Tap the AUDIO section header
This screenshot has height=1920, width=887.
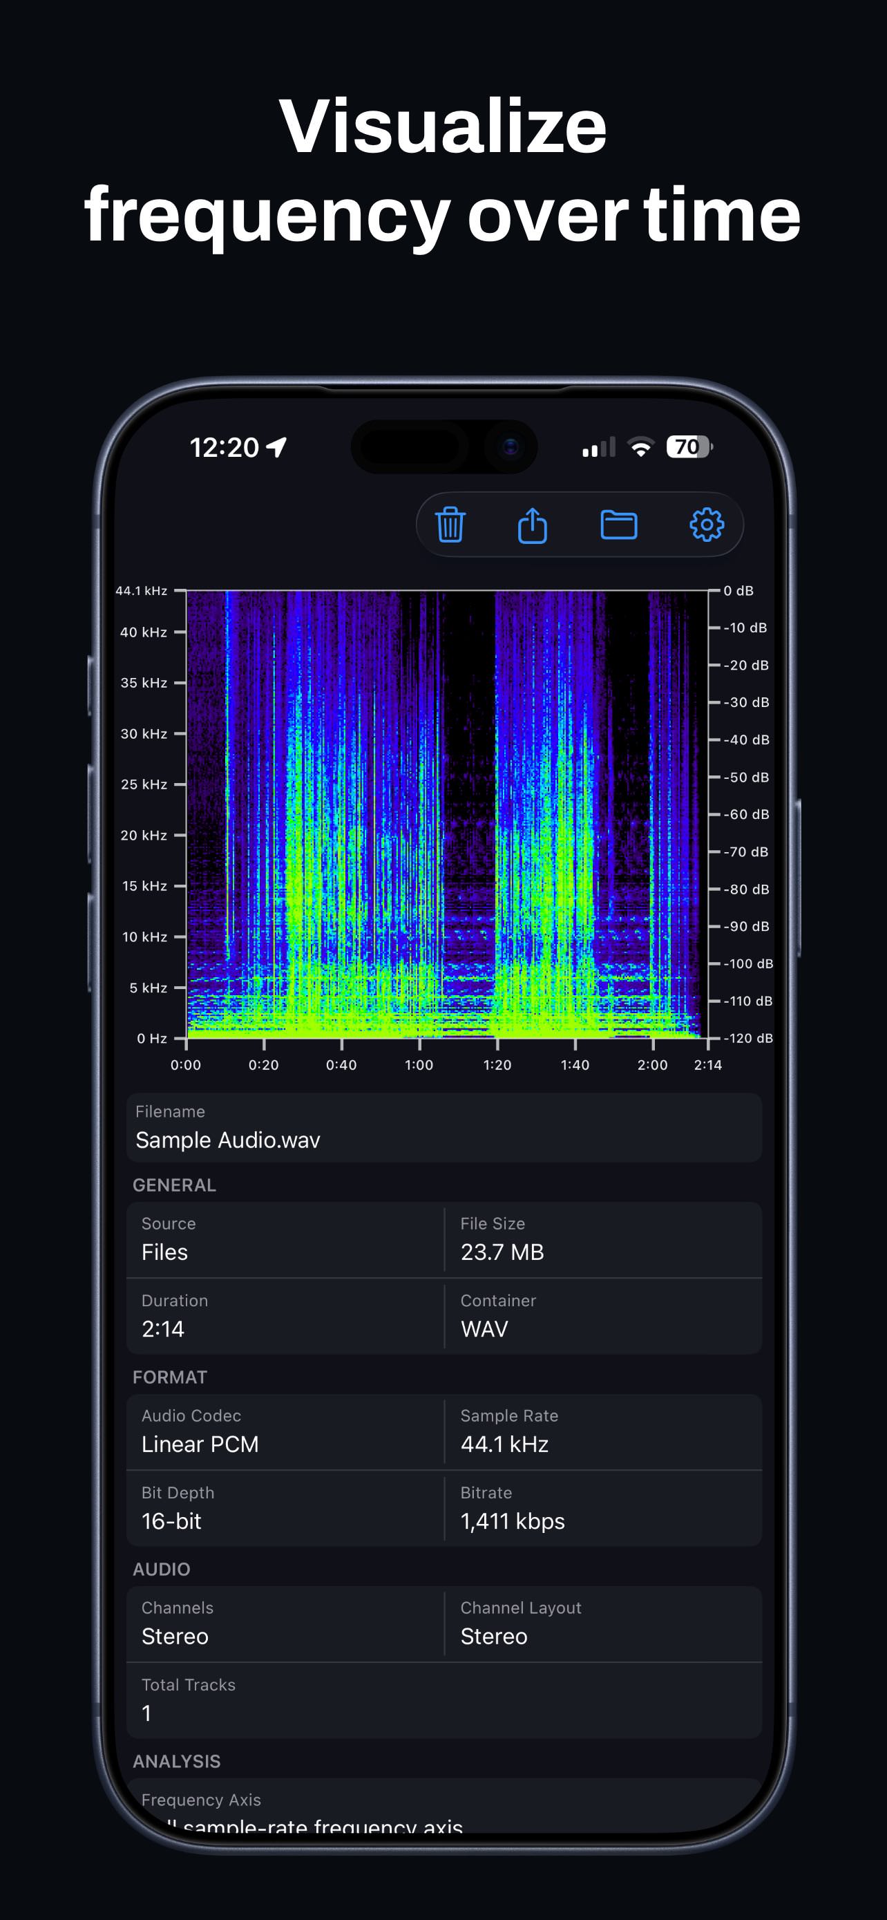point(162,1570)
